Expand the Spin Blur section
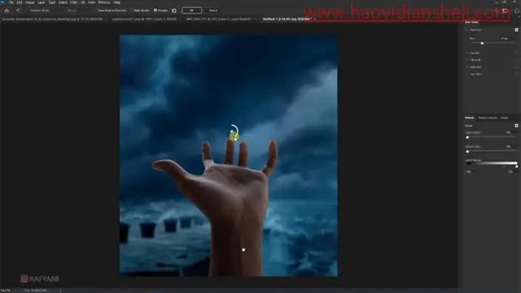This screenshot has width=521, height=293. (467, 74)
